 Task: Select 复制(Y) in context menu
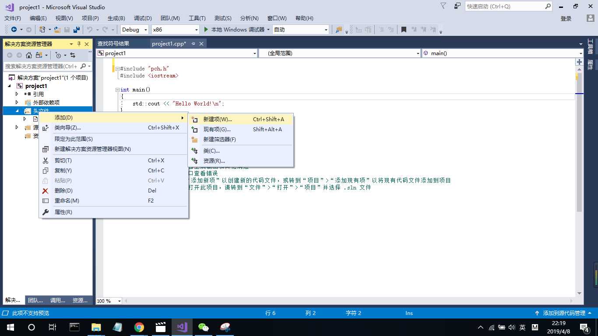tap(114, 171)
